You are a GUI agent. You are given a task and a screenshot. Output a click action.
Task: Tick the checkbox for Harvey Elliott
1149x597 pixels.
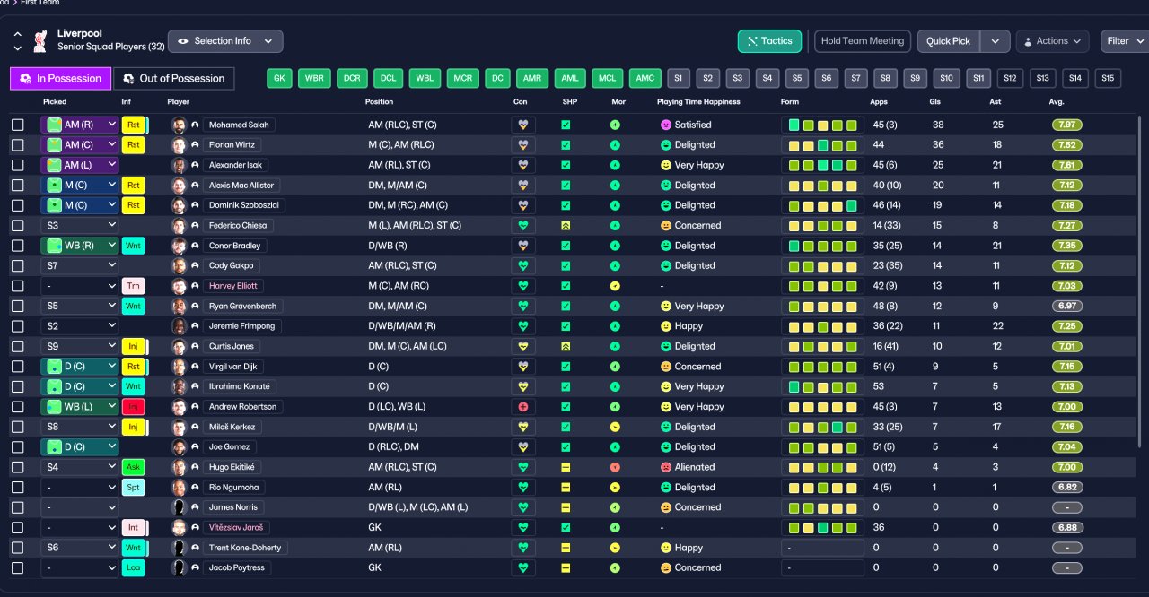point(18,286)
